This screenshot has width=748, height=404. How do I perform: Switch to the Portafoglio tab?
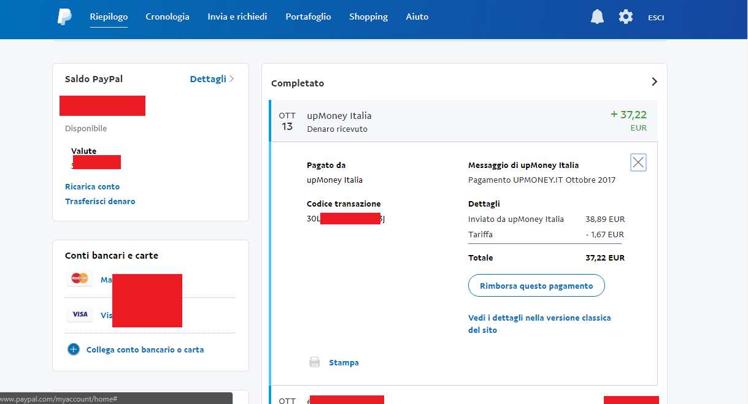pos(308,17)
